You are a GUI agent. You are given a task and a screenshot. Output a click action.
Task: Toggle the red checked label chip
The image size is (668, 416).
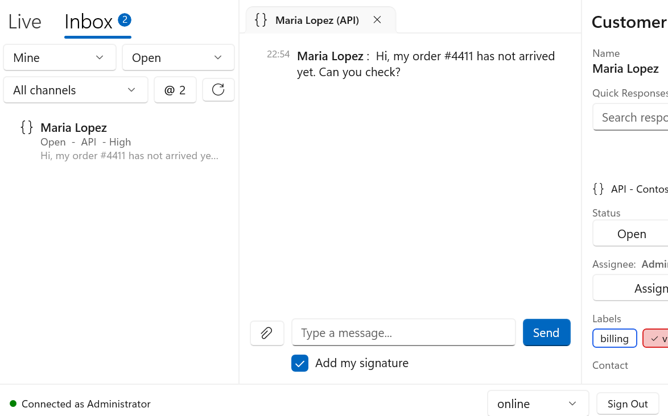pos(655,338)
